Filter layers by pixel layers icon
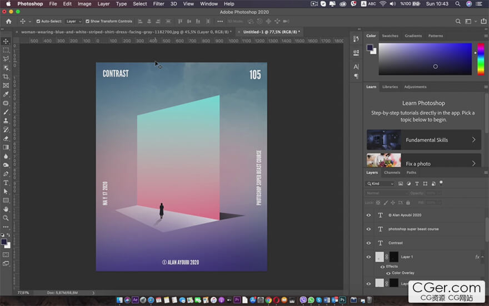This screenshot has width=489, height=306. tap(401, 184)
